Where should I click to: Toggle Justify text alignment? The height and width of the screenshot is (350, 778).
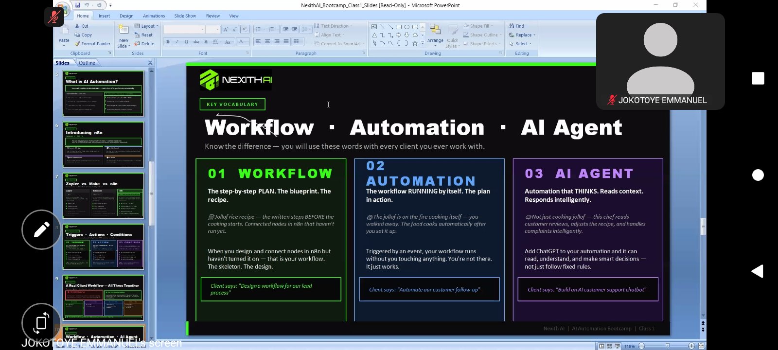pos(286,42)
